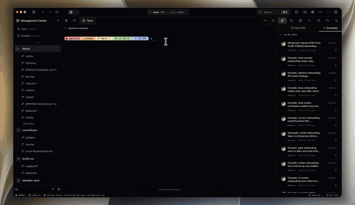The image size is (355, 205).
Task: Open the 'gate onboarding next on deps' commit
Action: coord(310,151)
